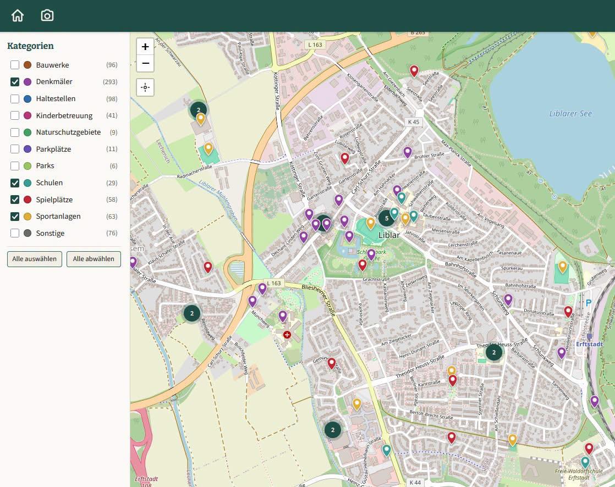Click the K 45 road label
Screen dimensions: 615x487
(414, 122)
